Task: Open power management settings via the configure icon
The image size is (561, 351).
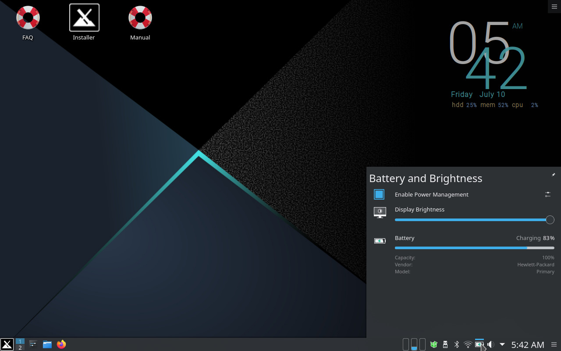Action: [547, 194]
